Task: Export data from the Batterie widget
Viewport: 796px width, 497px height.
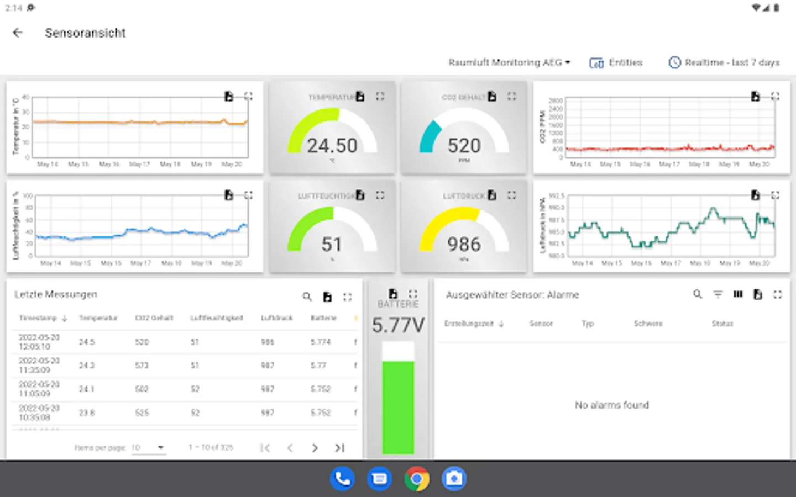Action: click(x=393, y=294)
